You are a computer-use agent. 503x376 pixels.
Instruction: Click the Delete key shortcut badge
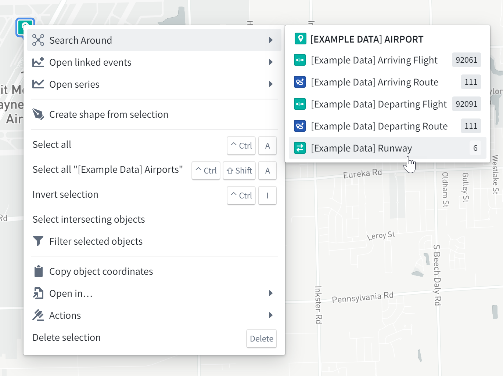click(262, 338)
